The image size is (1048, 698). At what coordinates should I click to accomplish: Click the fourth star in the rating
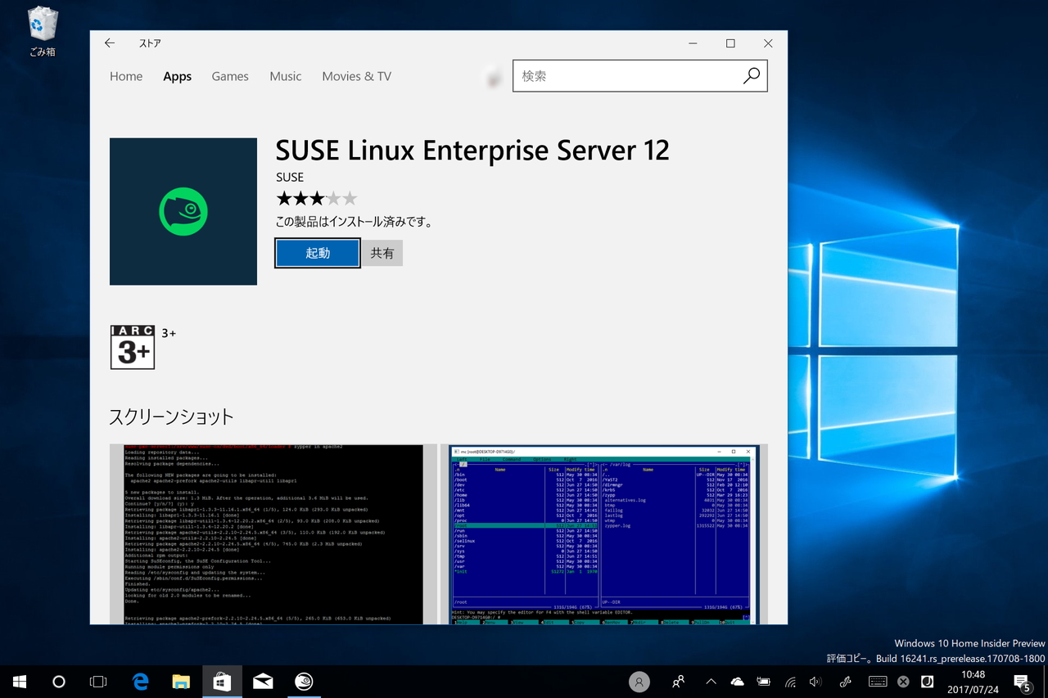(x=333, y=198)
